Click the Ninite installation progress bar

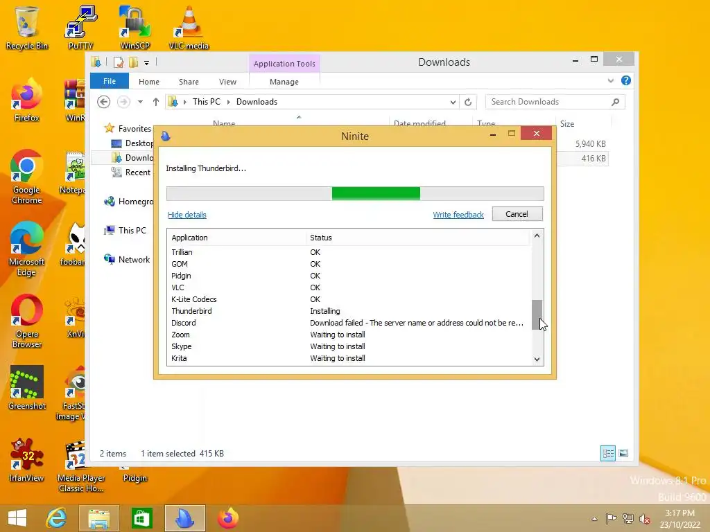[x=356, y=193]
